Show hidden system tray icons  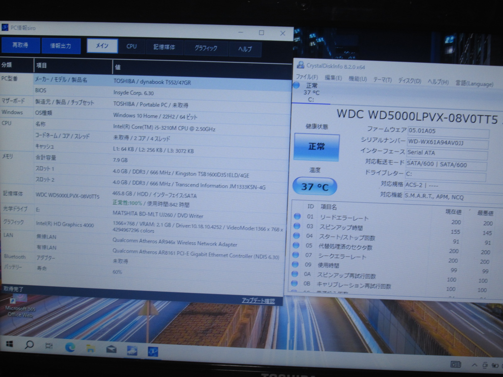(x=474, y=365)
